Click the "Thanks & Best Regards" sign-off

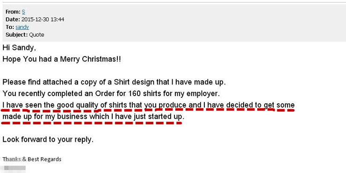coord(32,159)
